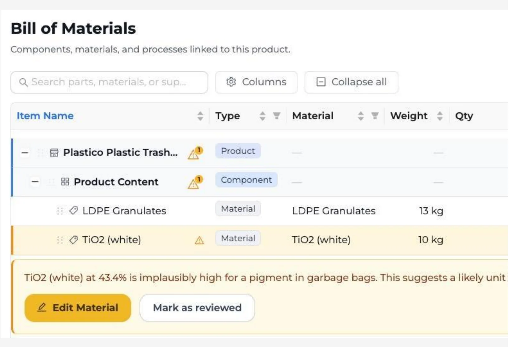Viewport: 509px width, 347px height.
Task: Focus the search parts and materials field
Action: pos(109,82)
